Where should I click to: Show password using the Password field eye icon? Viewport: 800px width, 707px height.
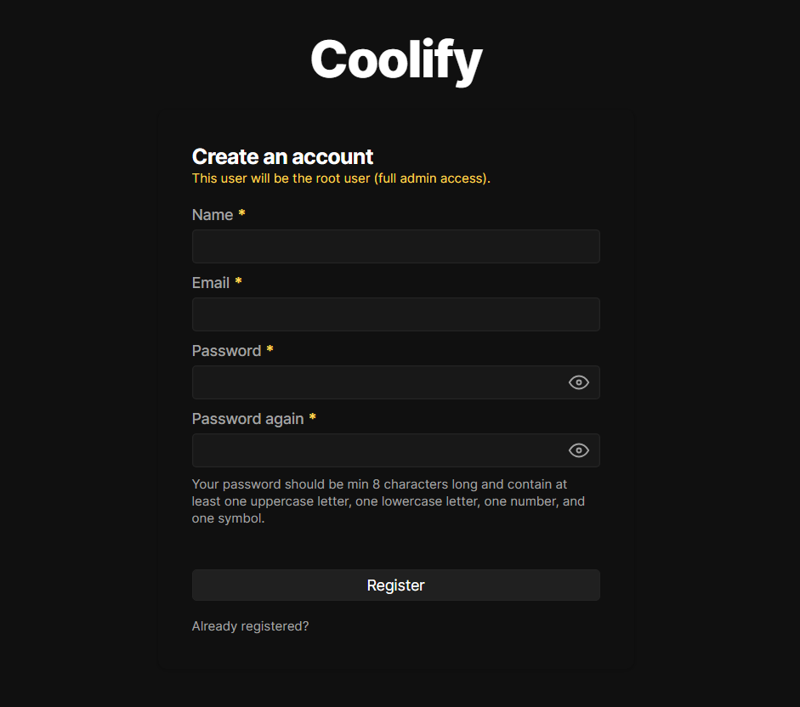(579, 382)
